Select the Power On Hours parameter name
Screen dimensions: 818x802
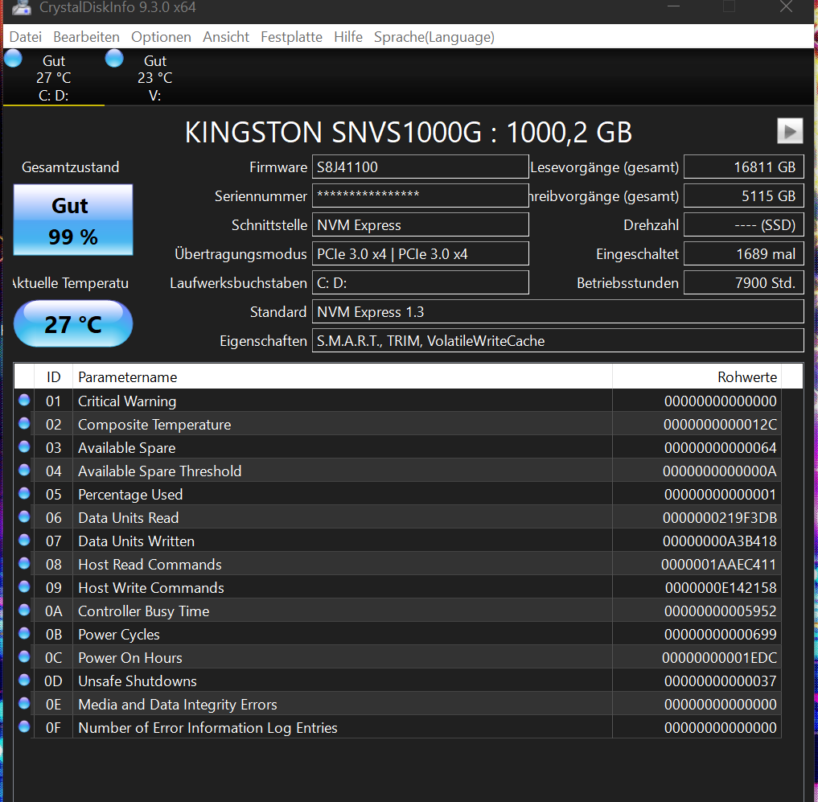point(130,657)
